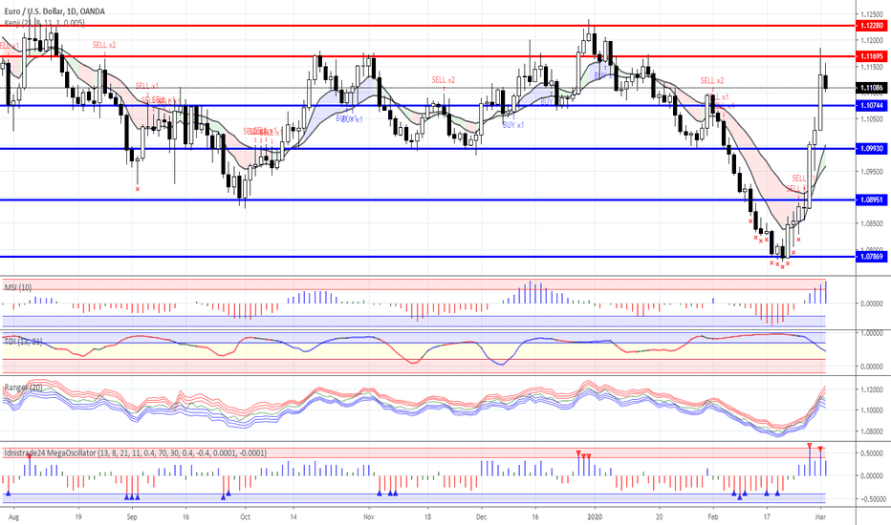Select the 1.08951 blue price label
The image size is (891, 525).
pos(871,199)
